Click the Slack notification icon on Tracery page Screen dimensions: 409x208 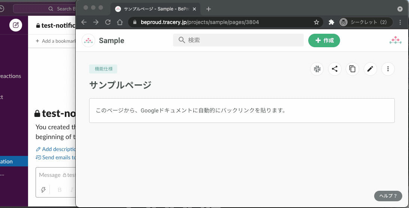317,69
